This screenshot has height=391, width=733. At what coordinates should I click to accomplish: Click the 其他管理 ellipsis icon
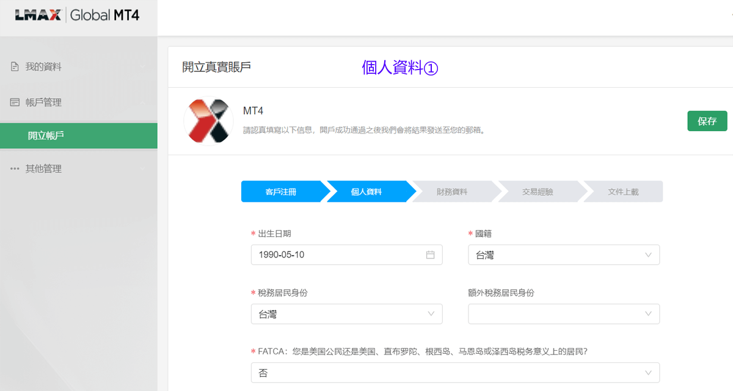pyautogui.click(x=15, y=169)
